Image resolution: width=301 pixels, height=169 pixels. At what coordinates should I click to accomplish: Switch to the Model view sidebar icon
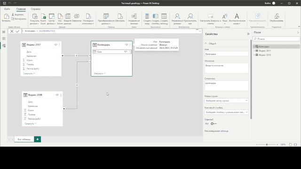click(4, 46)
